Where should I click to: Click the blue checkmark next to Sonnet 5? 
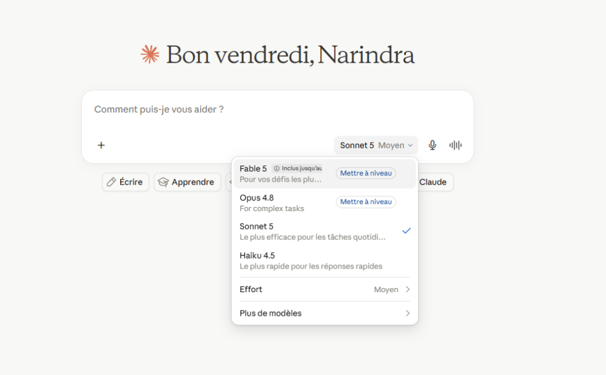pos(406,231)
